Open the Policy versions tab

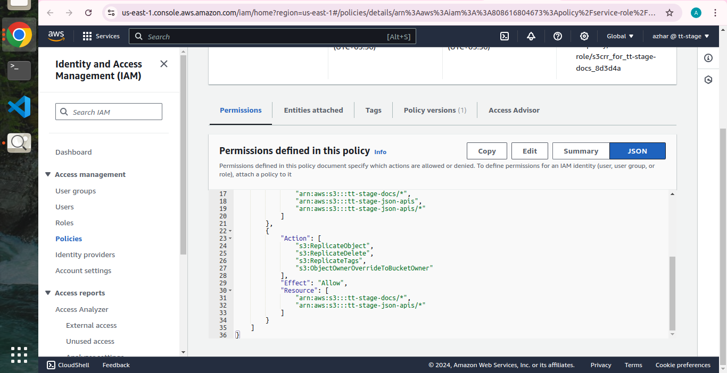pyautogui.click(x=435, y=110)
